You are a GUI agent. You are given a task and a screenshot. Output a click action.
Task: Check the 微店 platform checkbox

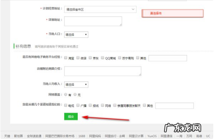[x=78, y=58]
